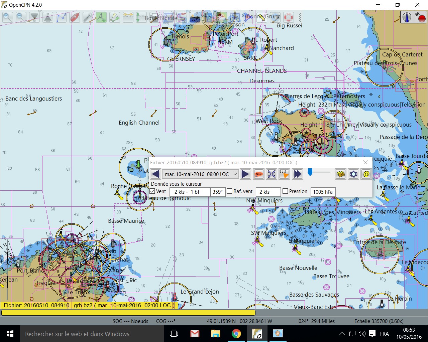Select the Zoom In tool

click(x=8, y=17)
